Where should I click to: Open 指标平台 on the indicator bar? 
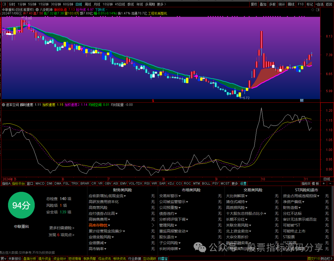[x=18, y=183]
